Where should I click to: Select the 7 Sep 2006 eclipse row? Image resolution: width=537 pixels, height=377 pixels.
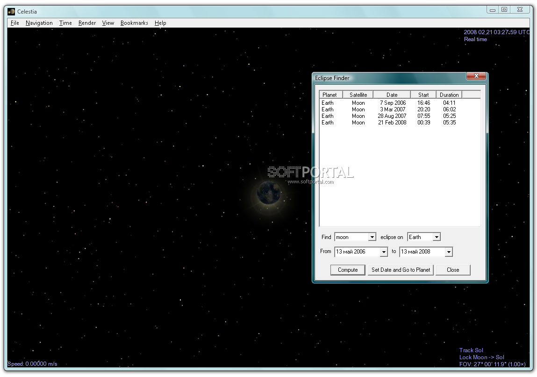click(400, 103)
